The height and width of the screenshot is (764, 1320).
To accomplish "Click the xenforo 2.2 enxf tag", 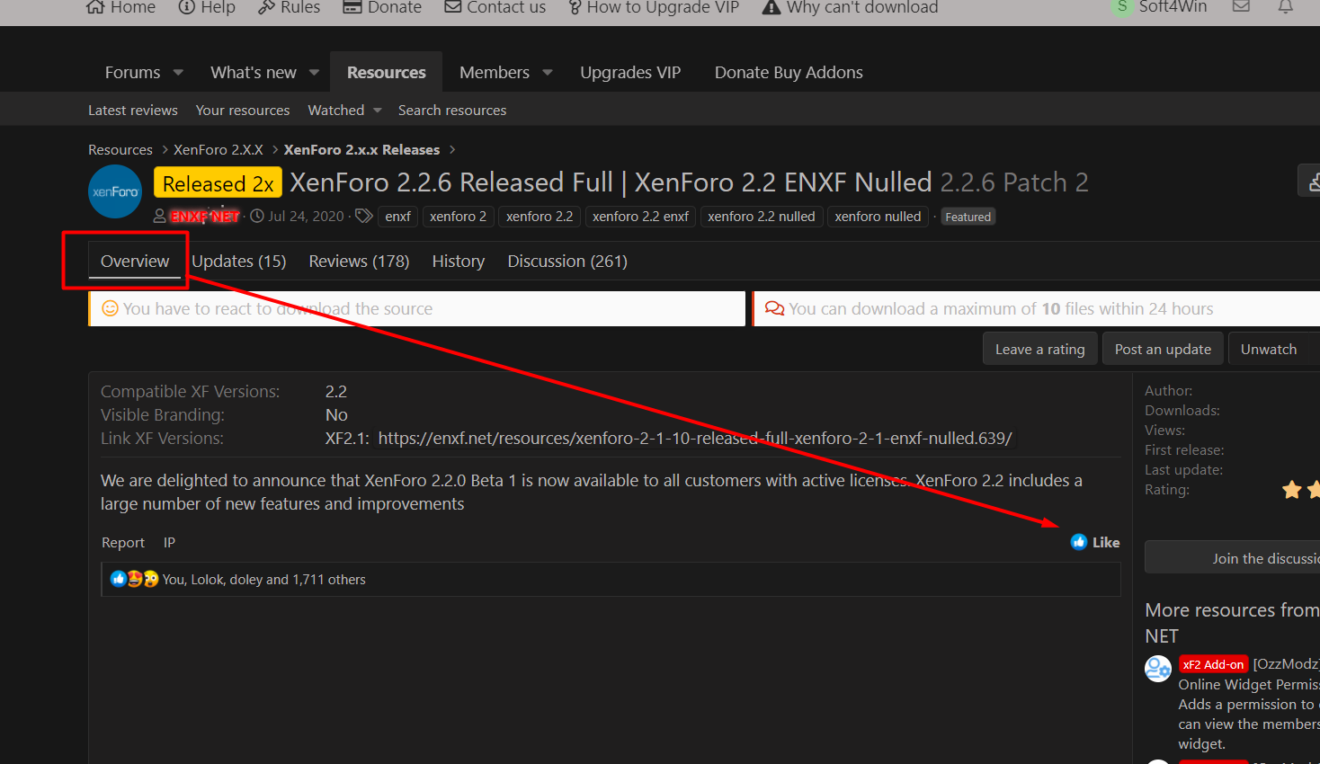I will pyautogui.click(x=640, y=217).
